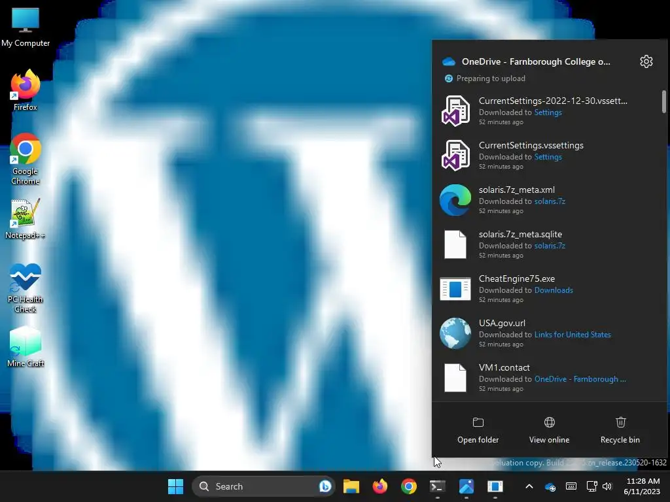Viewport: 670px width, 502px height.
Task: Open the Terminal taskbar app
Action: click(438, 486)
